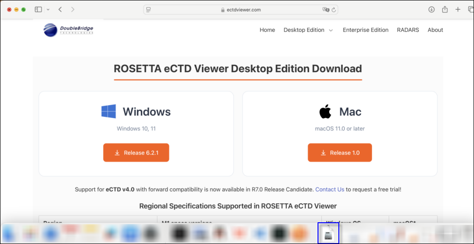Download Mac Release 1.0
This screenshot has height=244, width=474.
[340, 153]
